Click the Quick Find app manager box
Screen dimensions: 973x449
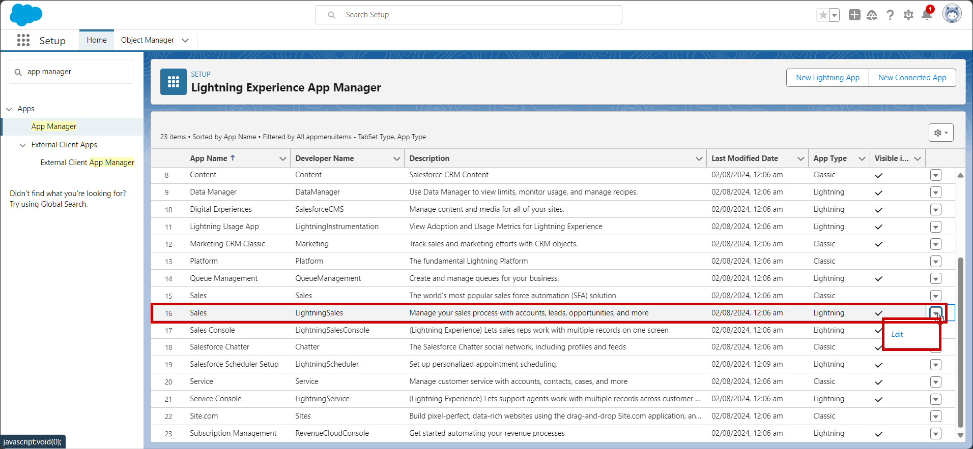pyautogui.click(x=71, y=72)
